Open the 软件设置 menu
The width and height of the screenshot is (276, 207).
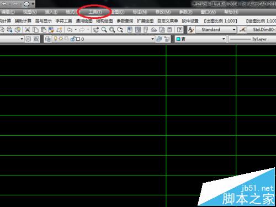click(190, 21)
